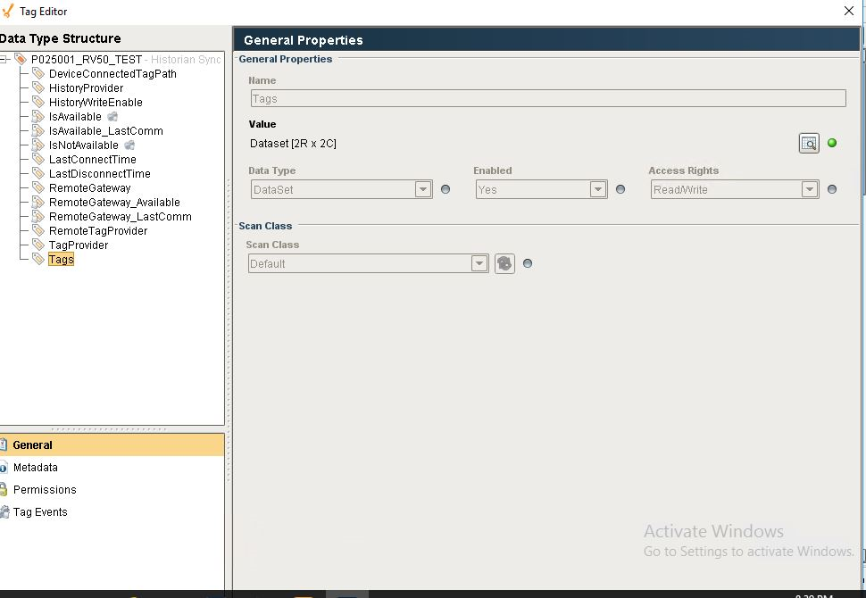Select the P025001_RV50_TEST root node
Viewport: 866px width, 598px height.
coord(87,60)
